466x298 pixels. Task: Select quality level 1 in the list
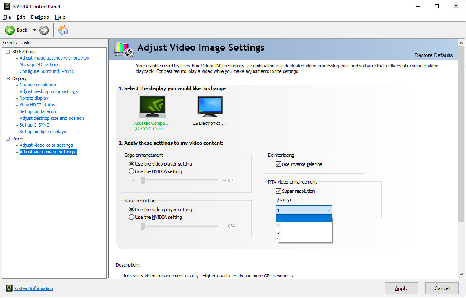304,219
